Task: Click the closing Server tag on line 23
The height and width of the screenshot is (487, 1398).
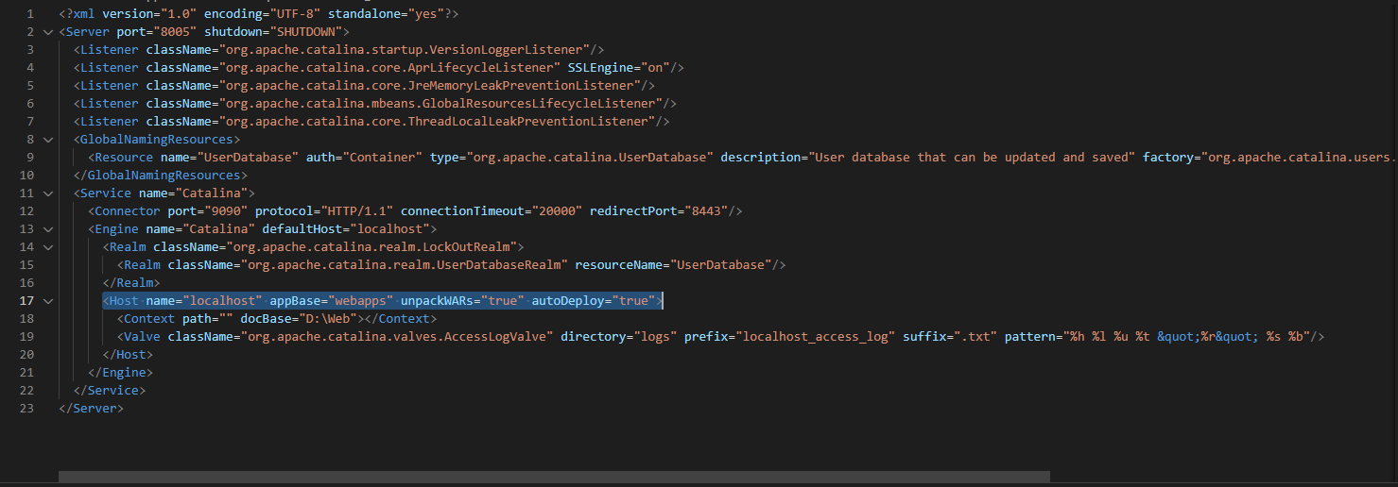Action: coord(91,408)
